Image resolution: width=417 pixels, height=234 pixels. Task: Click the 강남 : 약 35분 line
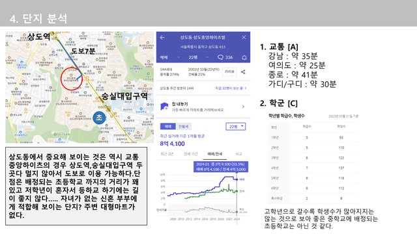tap(293, 56)
